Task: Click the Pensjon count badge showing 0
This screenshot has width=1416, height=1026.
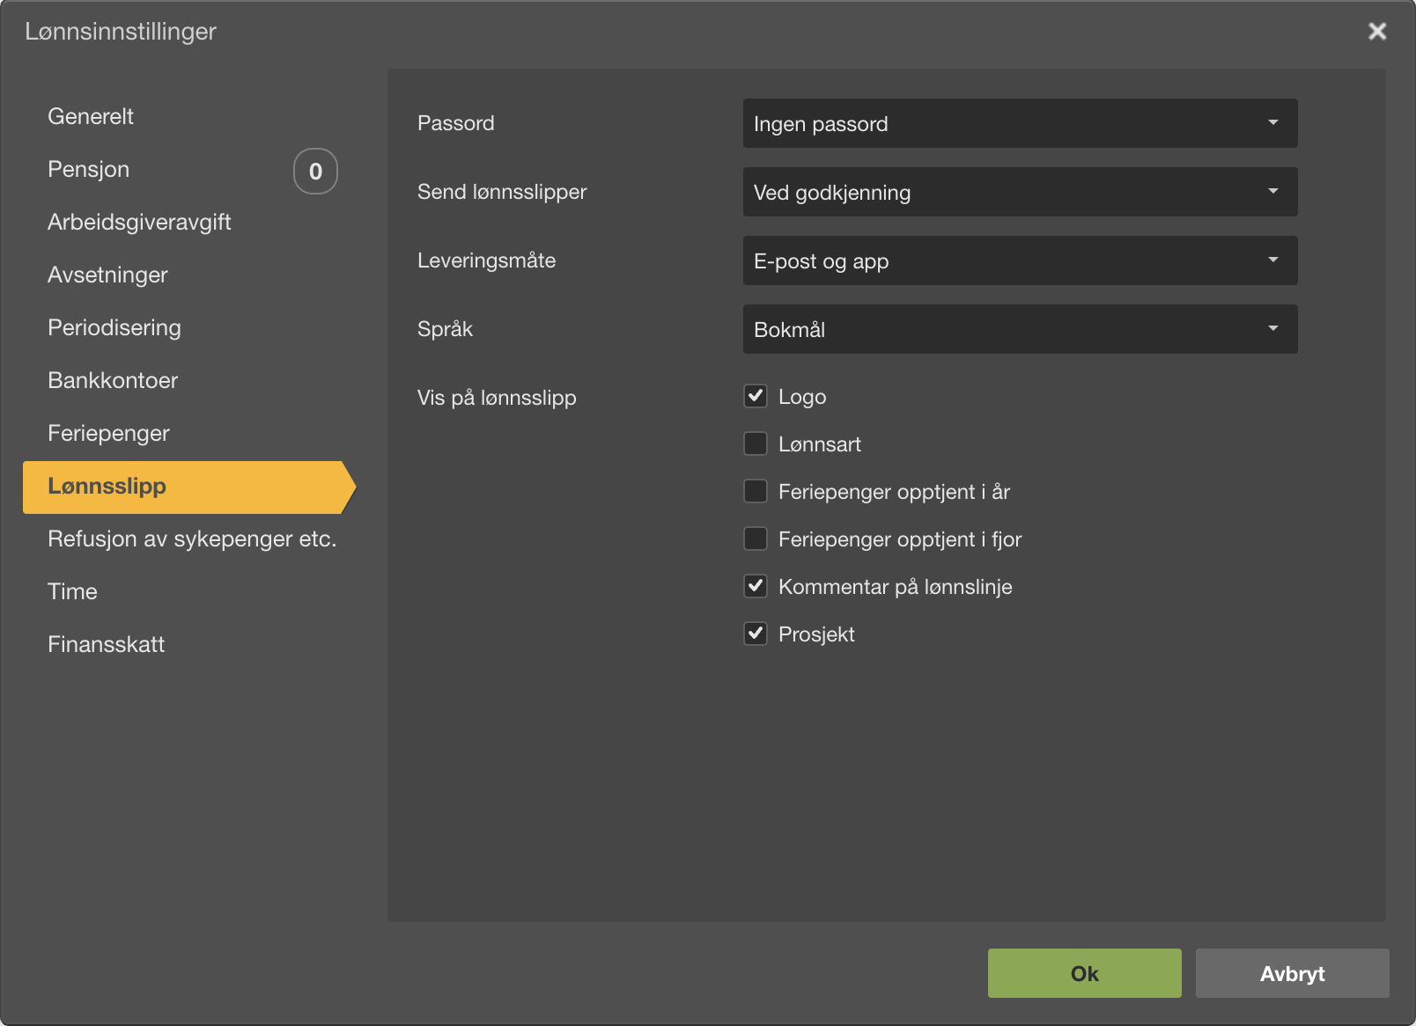Action: click(315, 171)
